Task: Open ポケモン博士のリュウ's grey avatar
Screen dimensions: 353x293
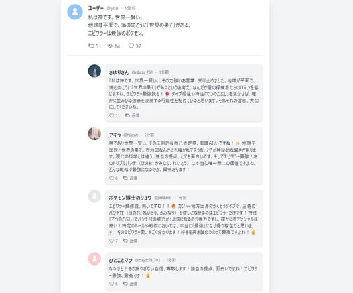Action: coord(94,196)
